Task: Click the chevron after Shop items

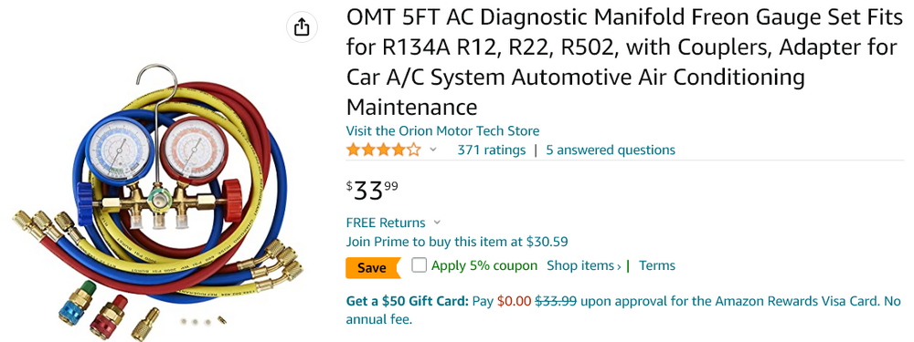Action: (x=619, y=267)
